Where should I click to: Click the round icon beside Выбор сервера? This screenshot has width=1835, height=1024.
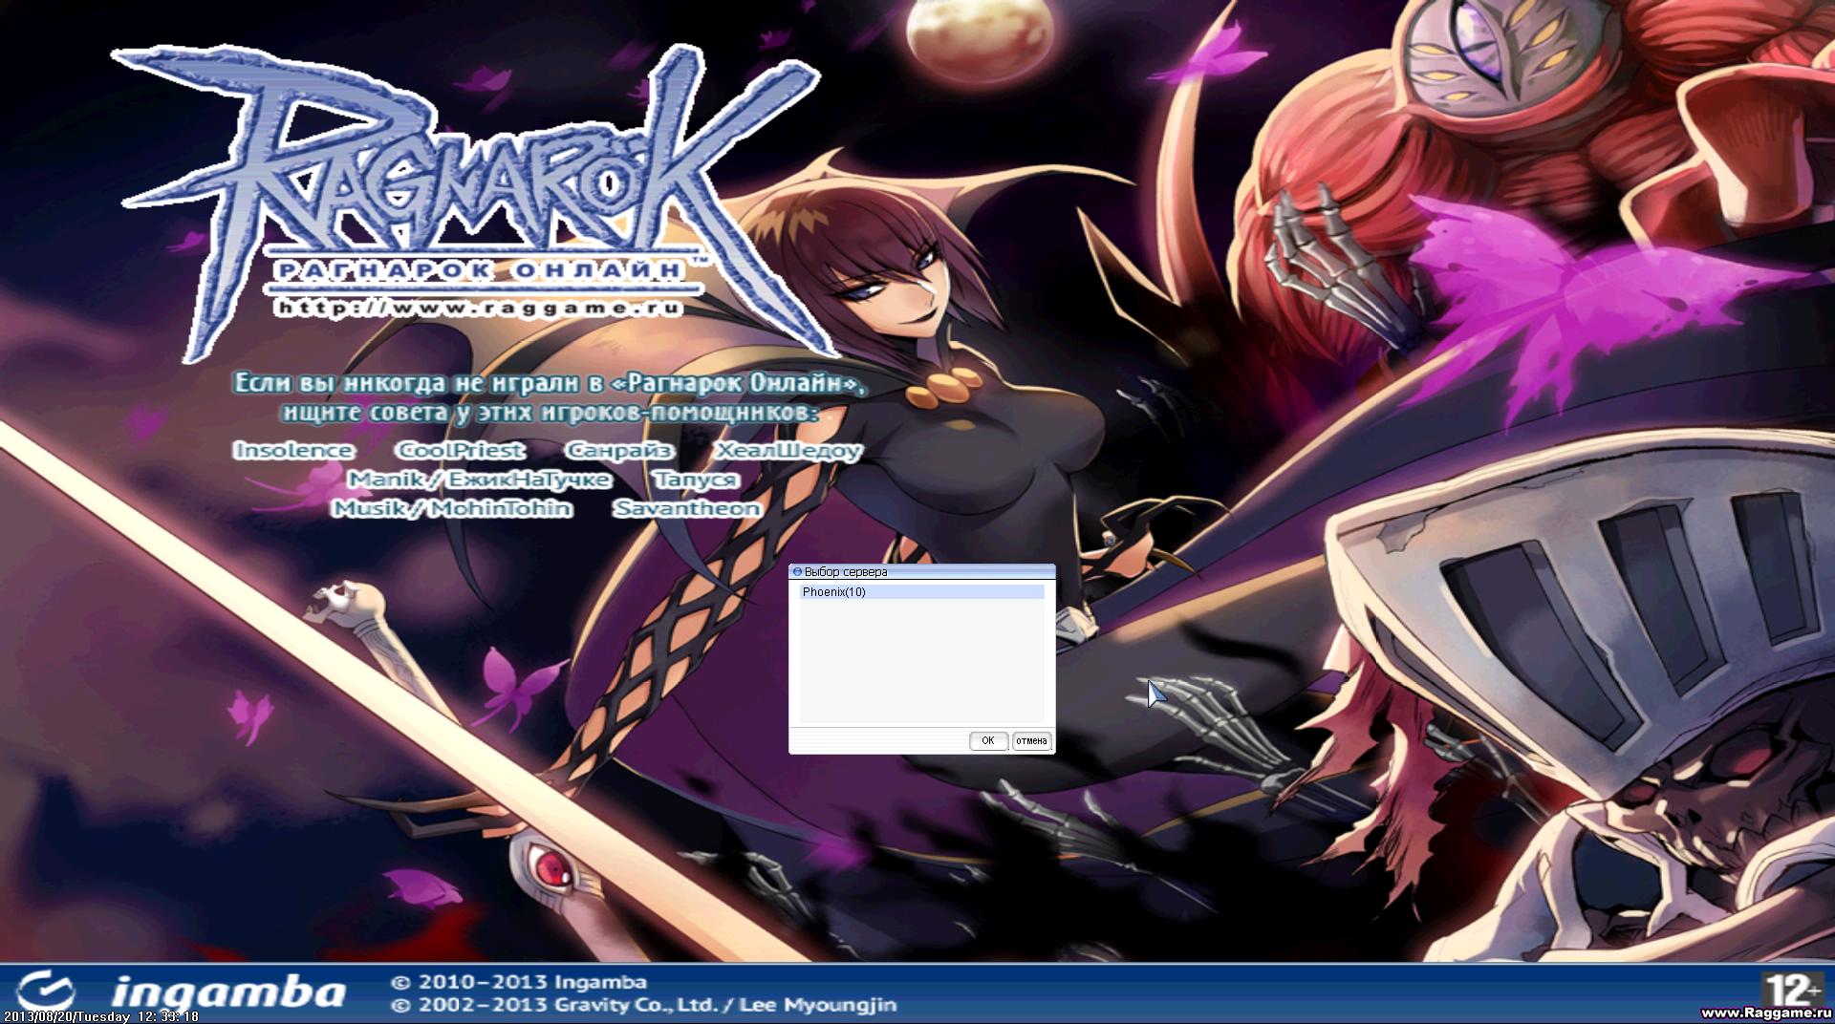point(797,572)
